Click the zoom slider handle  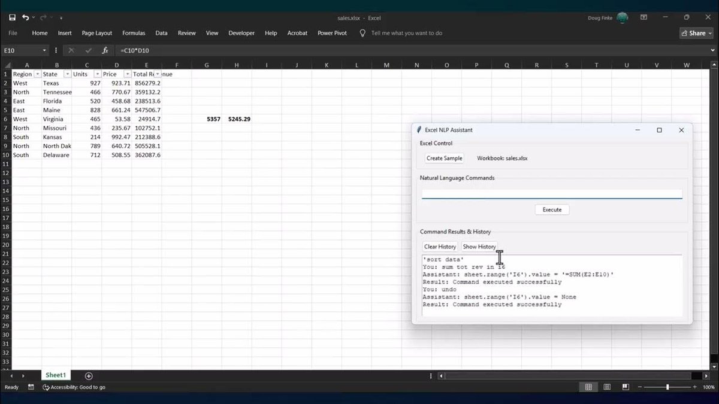pyautogui.click(x=667, y=387)
